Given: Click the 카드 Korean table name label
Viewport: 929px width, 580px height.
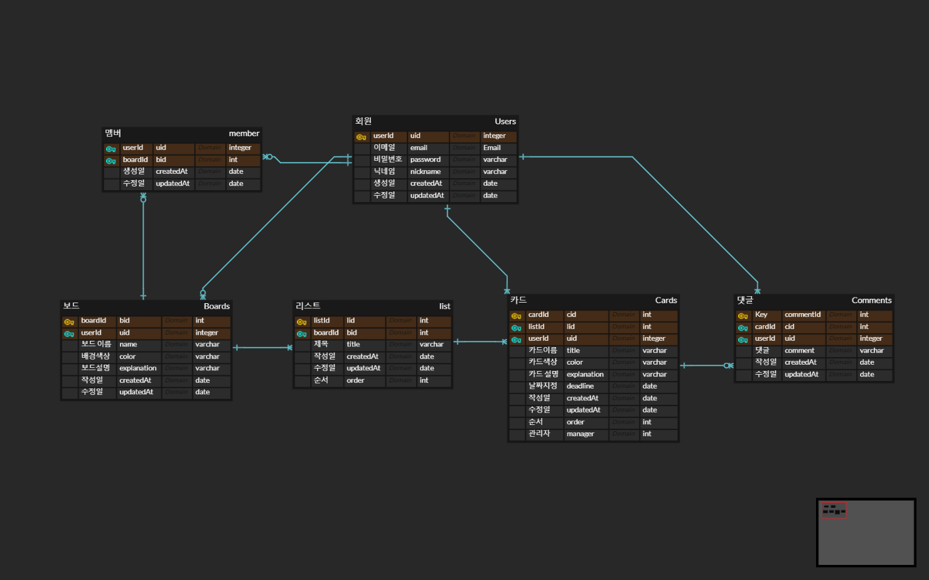Looking at the screenshot, I should (x=518, y=300).
